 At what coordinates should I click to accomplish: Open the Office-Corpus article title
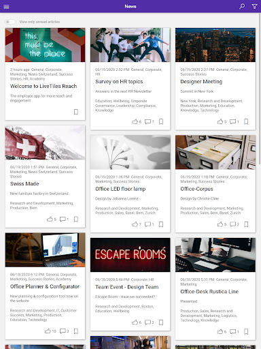[x=196, y=189]
